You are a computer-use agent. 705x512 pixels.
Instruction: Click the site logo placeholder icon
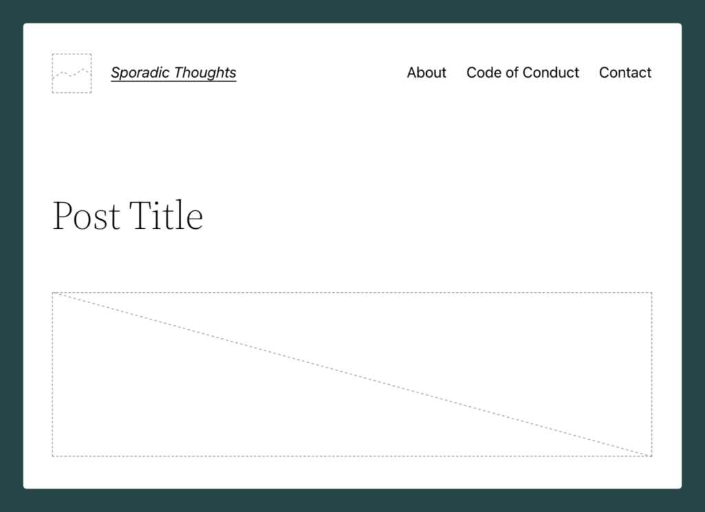click(72, 73)
